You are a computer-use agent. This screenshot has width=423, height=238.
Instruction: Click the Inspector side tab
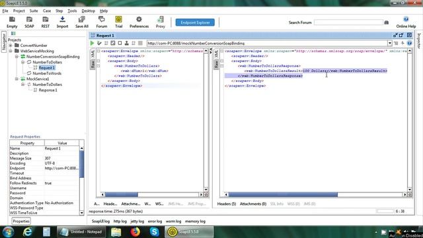click(x=419, y=41)
